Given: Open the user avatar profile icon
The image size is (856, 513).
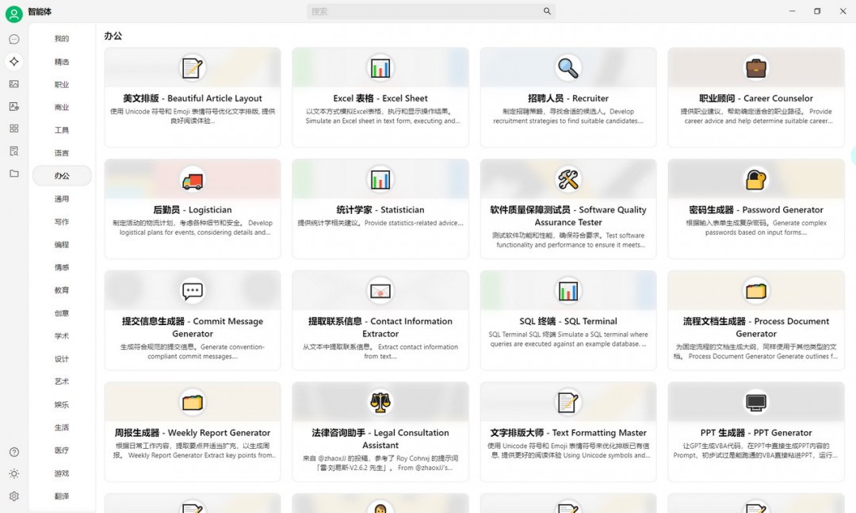Looking at the screenshot, I should (x=13, y=13).
